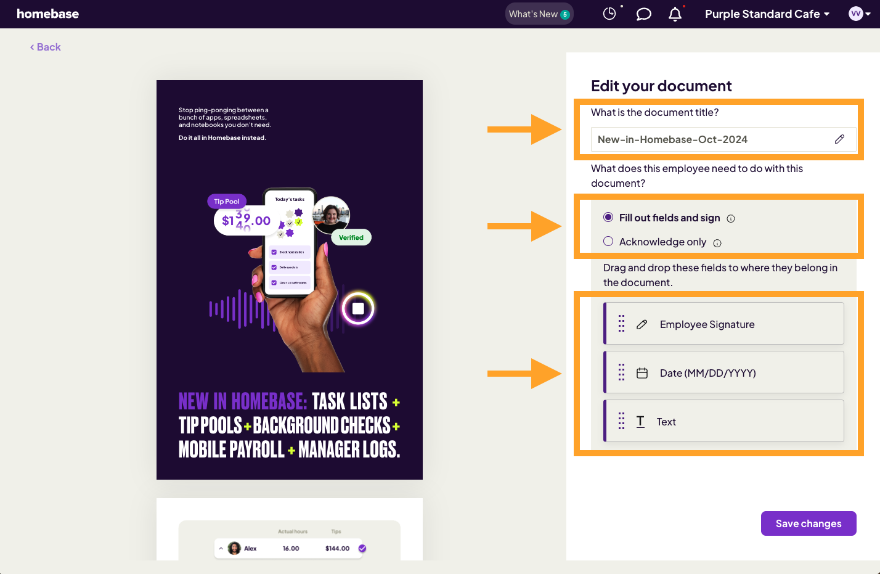Select the Acknowledge only radio button
Image resolution: width=880 pixels, height=574 pixels.
pyautogui.click(x=608, y=242)
